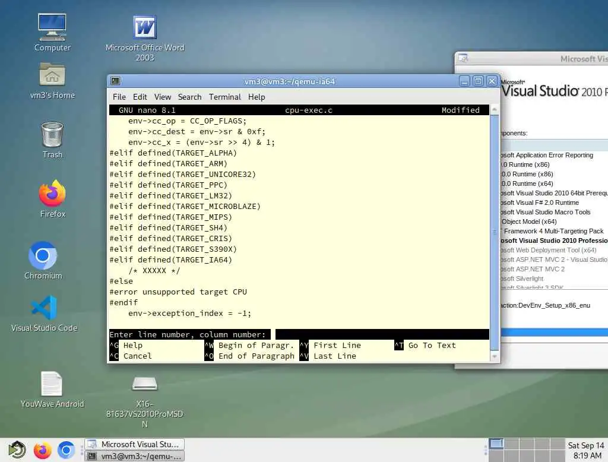
Task: Click the terminal window title bar icon
Action: pos(115,81)
